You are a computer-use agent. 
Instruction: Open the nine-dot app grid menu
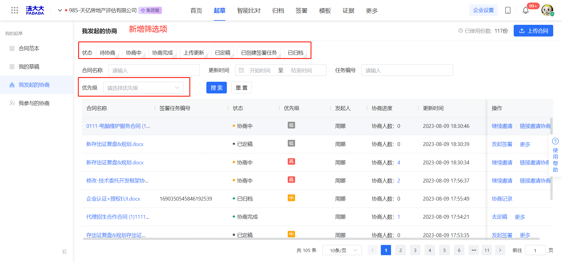[x=15, y=11]
